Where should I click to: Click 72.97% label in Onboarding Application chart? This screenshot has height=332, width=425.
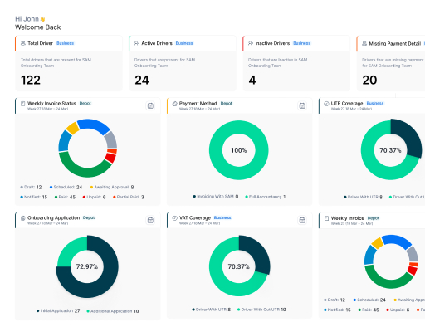87,266
